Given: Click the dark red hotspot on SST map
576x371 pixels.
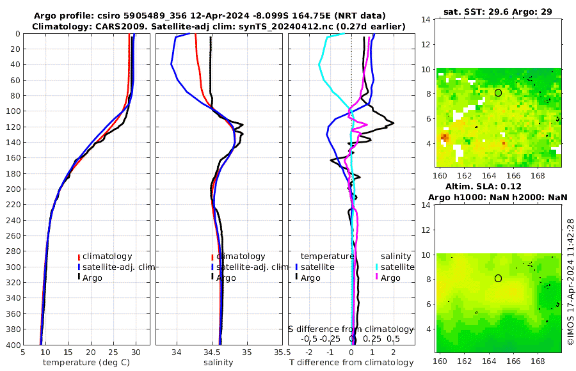Looking at the screenshot, I should pyautogui.click(x=445, y=138).
